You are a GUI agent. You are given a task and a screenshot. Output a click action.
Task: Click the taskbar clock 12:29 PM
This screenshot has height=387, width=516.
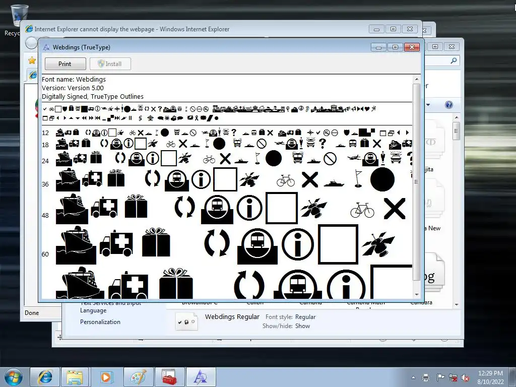(x=490, y=373)
